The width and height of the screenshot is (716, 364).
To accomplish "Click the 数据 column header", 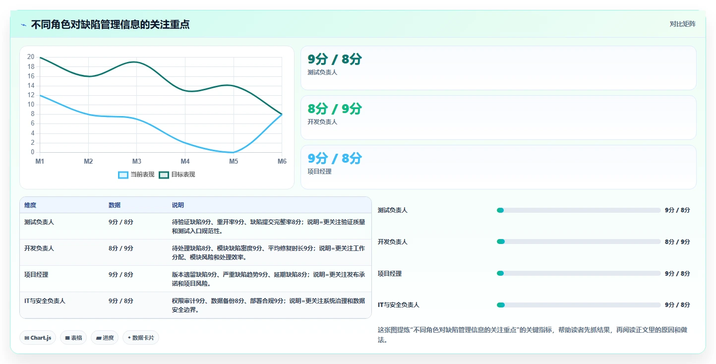I will (115, 205).
